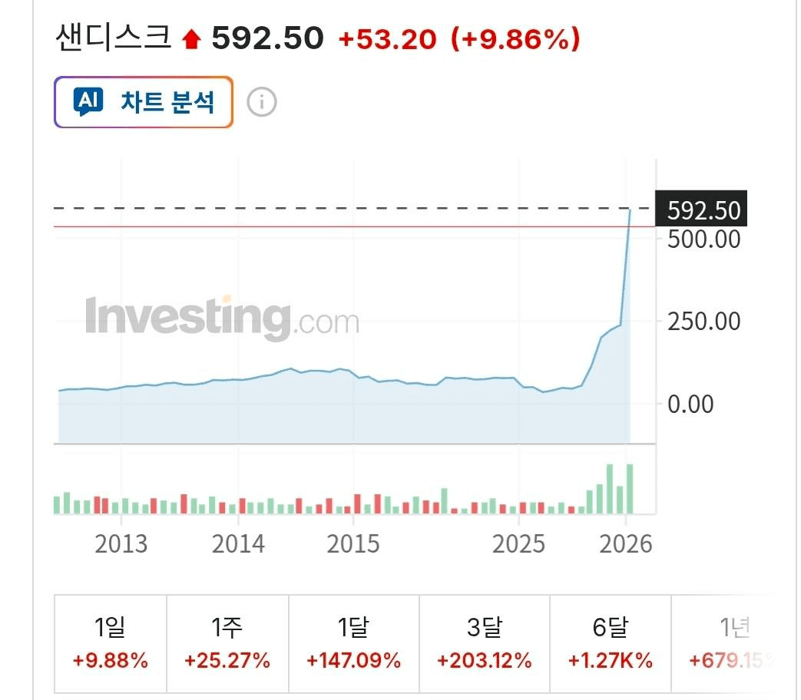The height and width of the screenshot is (700, 801).
Task: Click the 2014 label on time axis
Action: (238, 544)
